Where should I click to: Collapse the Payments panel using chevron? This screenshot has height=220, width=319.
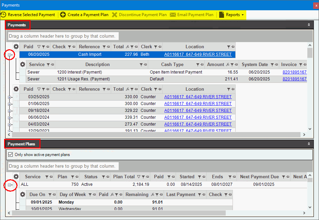click(x=309, y=25)
